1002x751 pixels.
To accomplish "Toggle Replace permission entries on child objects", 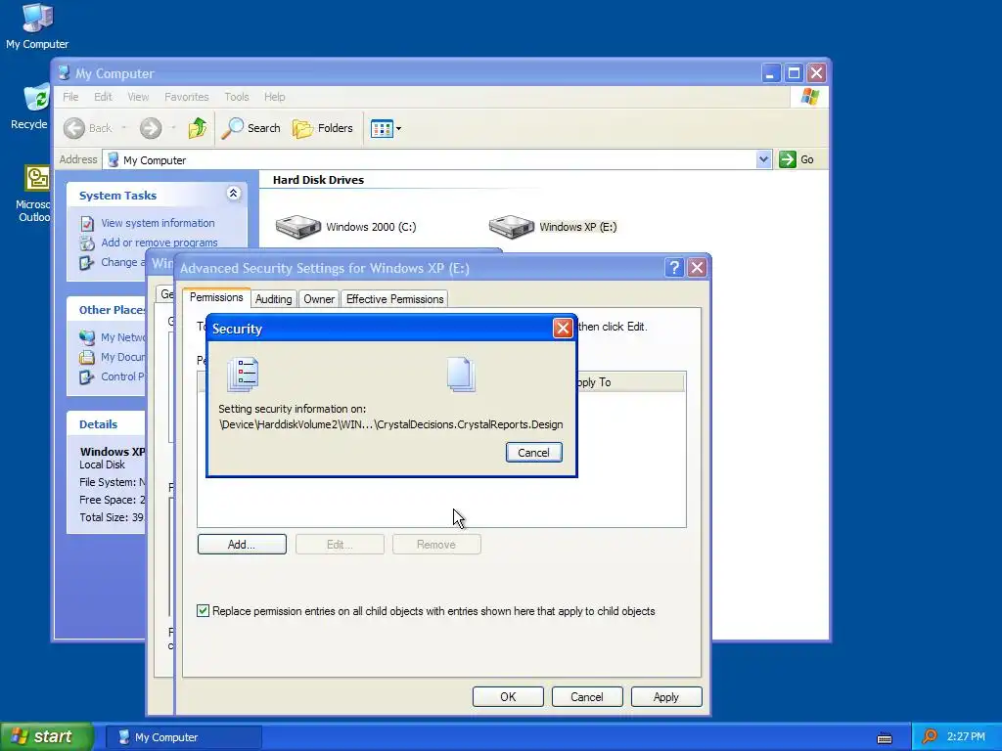I will click(203, 611).
